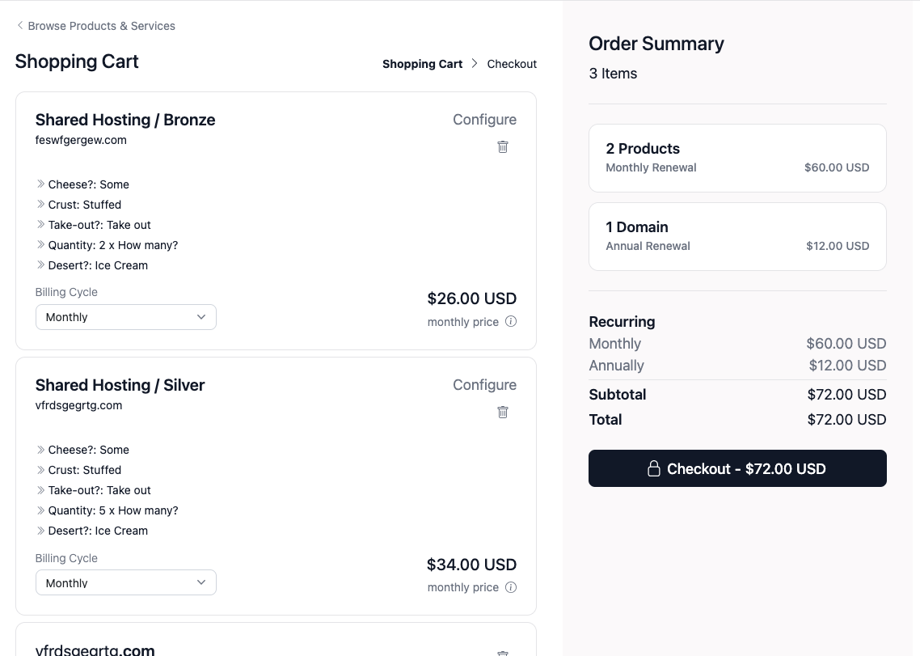The width and height of the screenshot is (920, 656).
Task: Open Billing Cycle dropdown for Silver hosting
Action: [126, 582]
